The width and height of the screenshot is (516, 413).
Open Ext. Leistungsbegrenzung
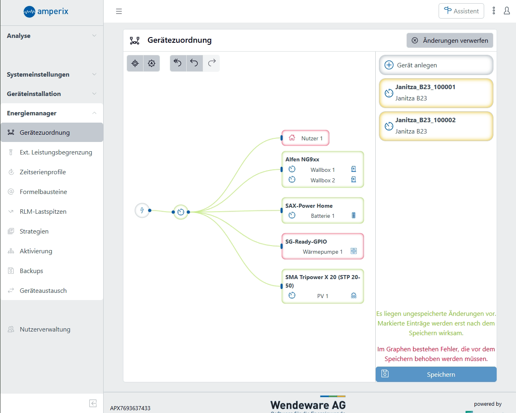52,152
